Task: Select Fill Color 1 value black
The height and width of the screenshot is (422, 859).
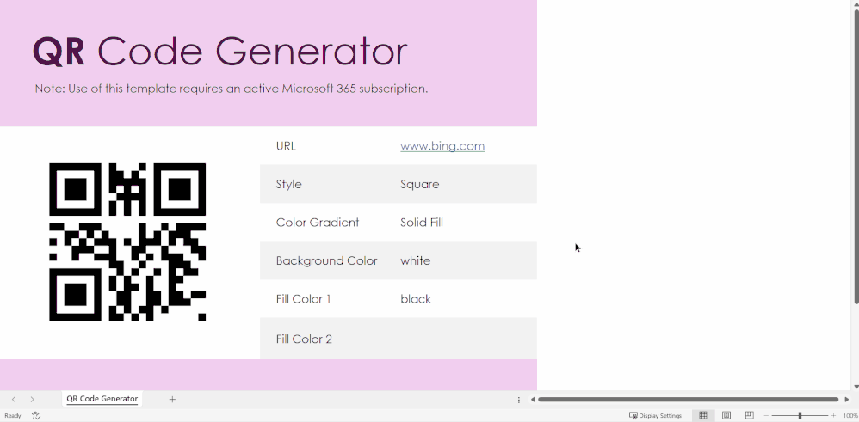Action: point(416,299)
